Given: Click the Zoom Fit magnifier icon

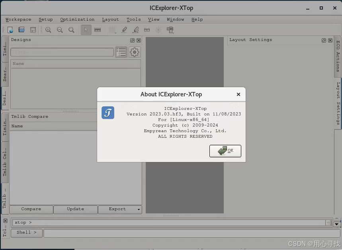Looking at the screenshot, I should [x=71, y=30].
